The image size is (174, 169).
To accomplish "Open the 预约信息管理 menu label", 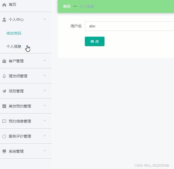I will [20, 121].
